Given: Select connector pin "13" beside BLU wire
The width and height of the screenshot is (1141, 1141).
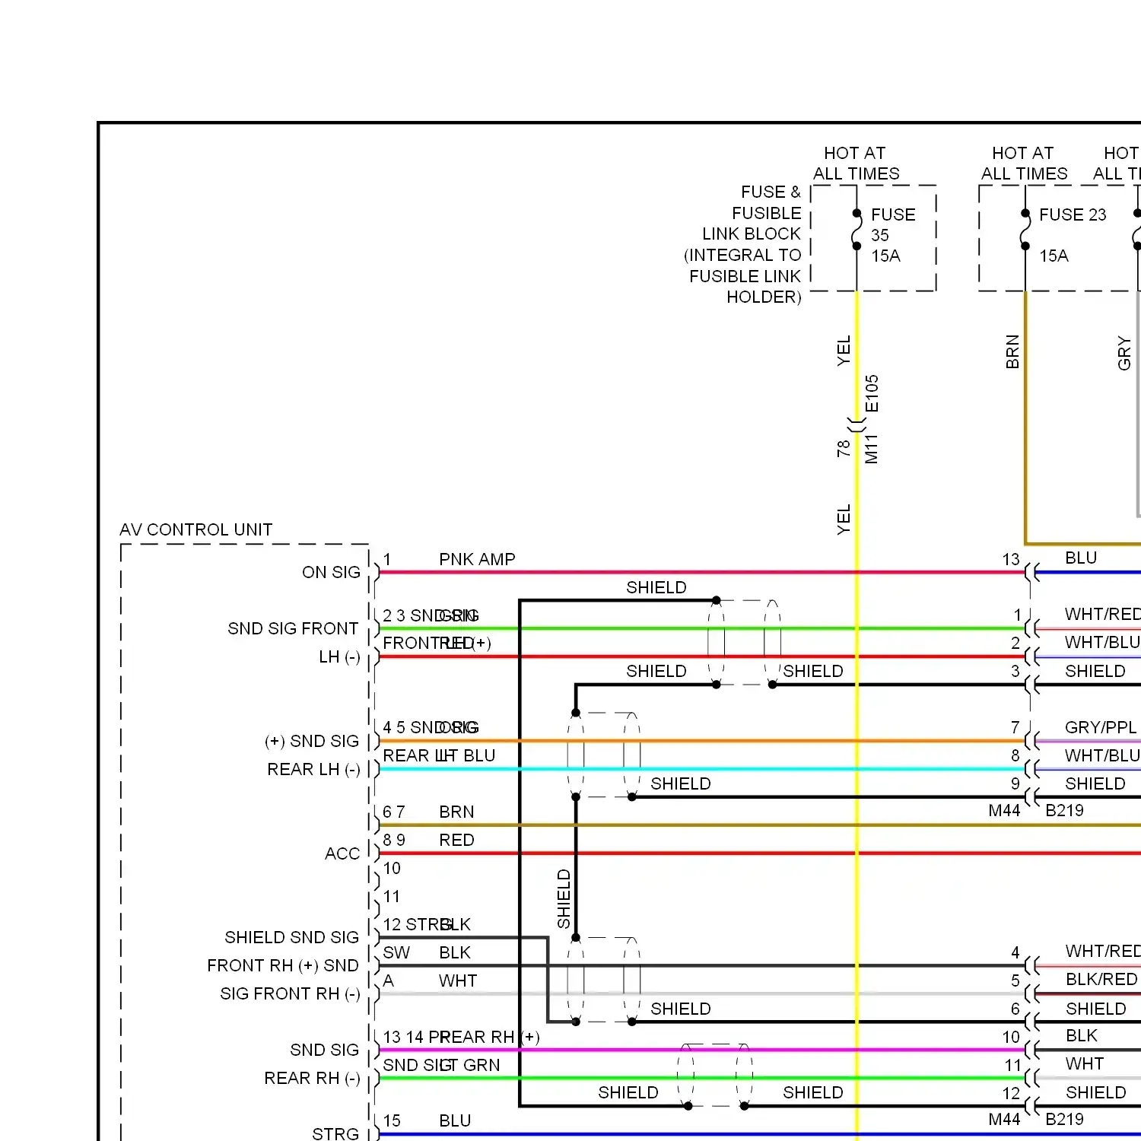Looking at the screenshot, I should 1010,559.
